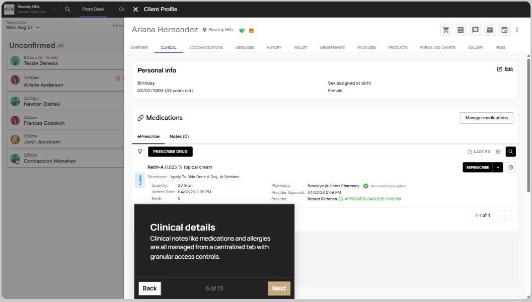Click Tessie Denesik's avatar
Viewport: 532px width, 302px height.
15,61
